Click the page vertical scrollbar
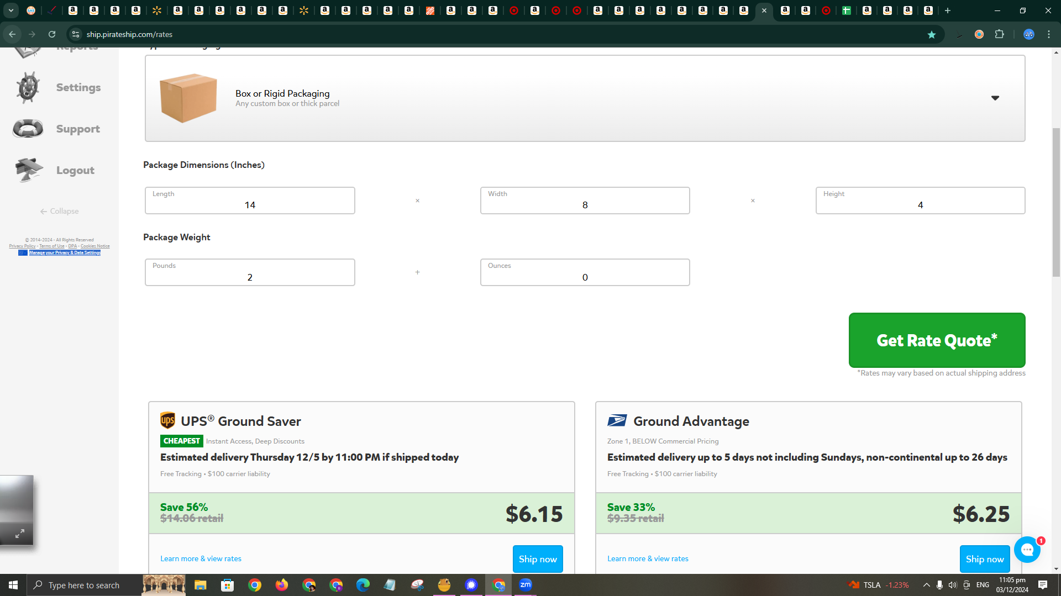Viewport: 1061px width, 596px height. [1056, 202]
